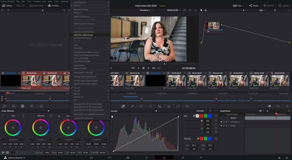The width and height of the screenshot is (292, 160).
Task: Open the Color Match palette
Action: pyautogui.click(x=14, y=106)
